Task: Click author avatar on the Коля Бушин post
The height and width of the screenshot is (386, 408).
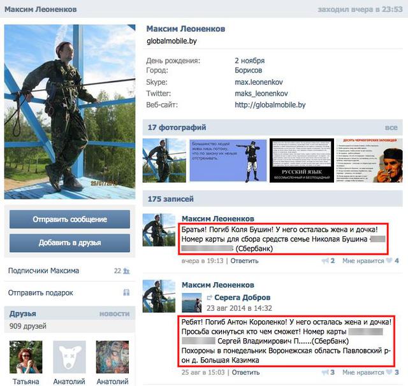Action: point(159,230)
